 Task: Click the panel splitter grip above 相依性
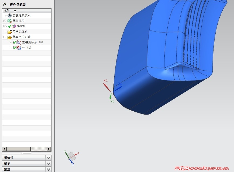coord(27,153)
